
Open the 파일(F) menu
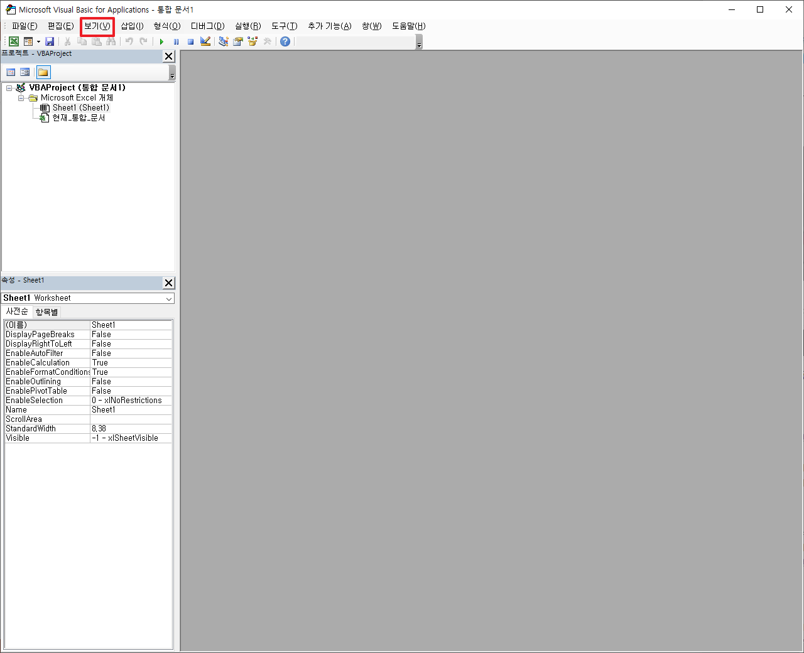24,26
